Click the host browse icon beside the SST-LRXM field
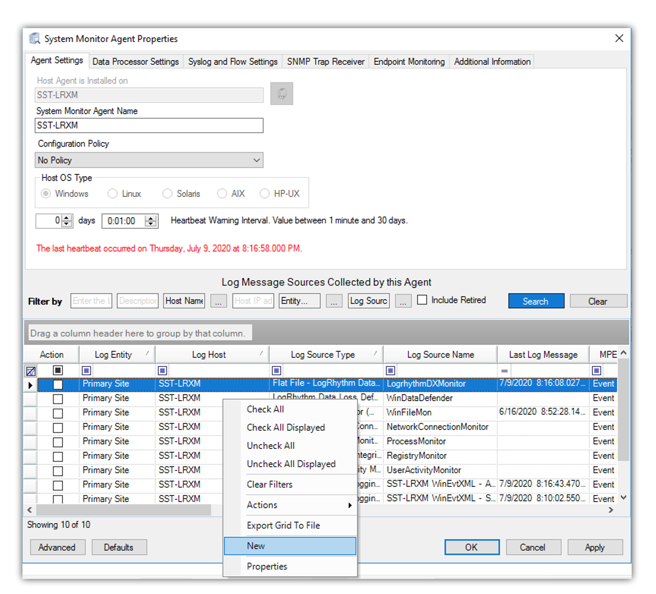 [281, 93]
